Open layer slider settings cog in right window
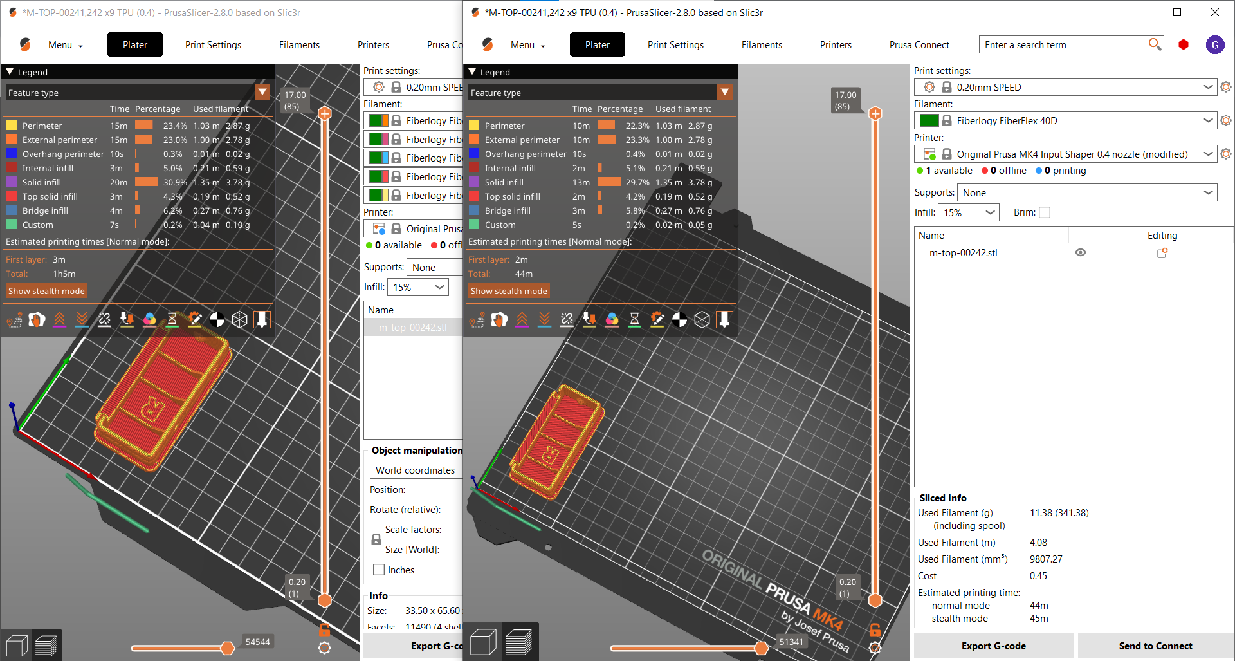 tap(875, 647)
